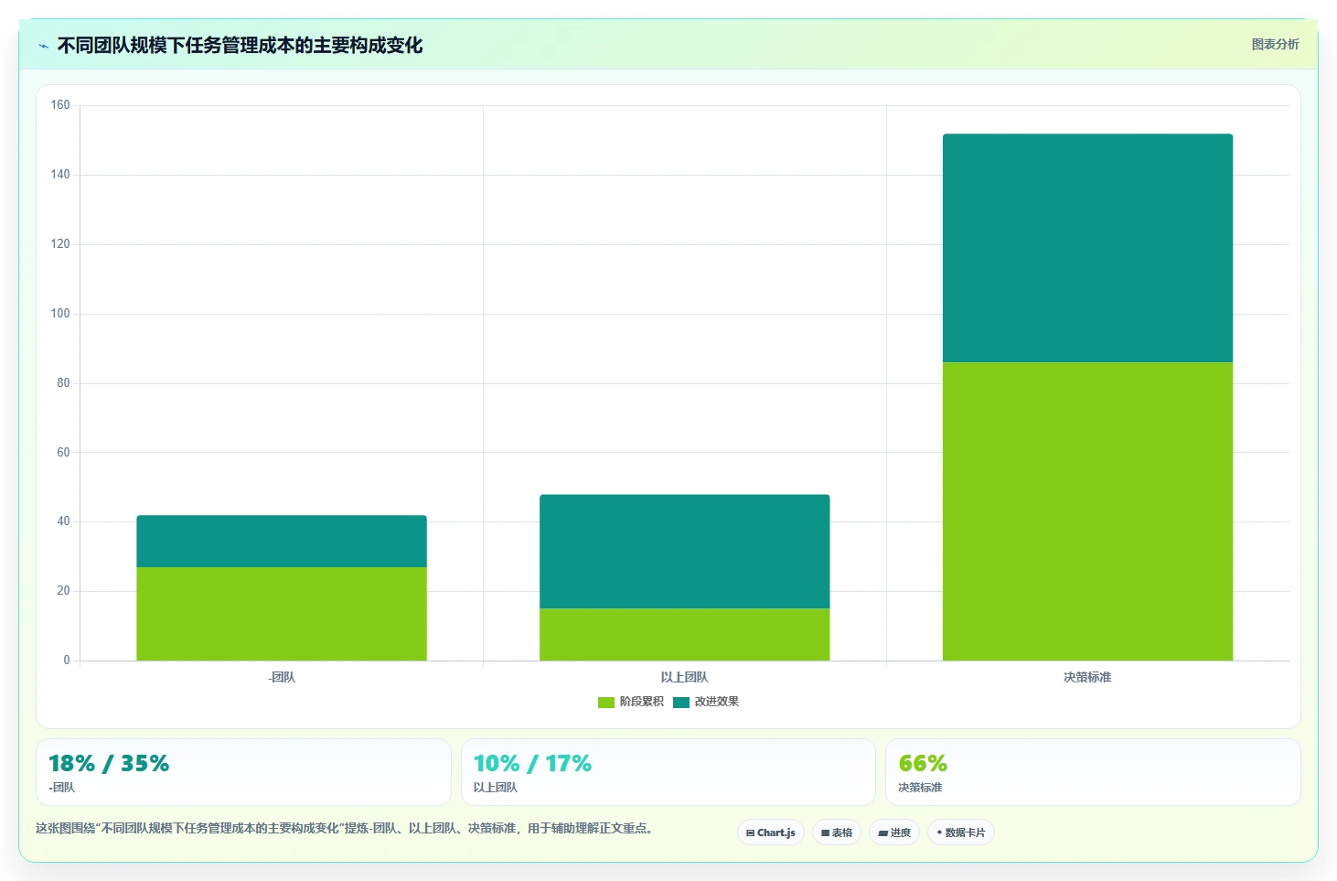Click the 100 y-axis tick label
This screenshot has height=881, width=1337.
[x=60, y=313]
